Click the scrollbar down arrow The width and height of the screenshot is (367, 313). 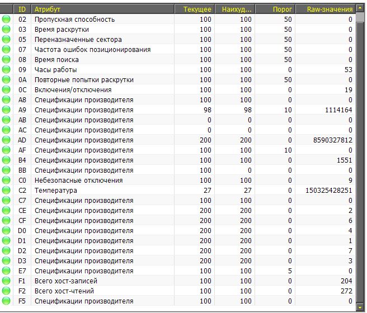click(360, 307)
